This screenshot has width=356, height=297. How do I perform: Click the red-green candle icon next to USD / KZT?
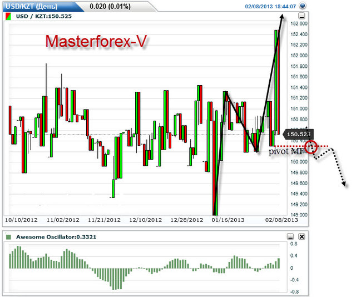click(7, 17)
